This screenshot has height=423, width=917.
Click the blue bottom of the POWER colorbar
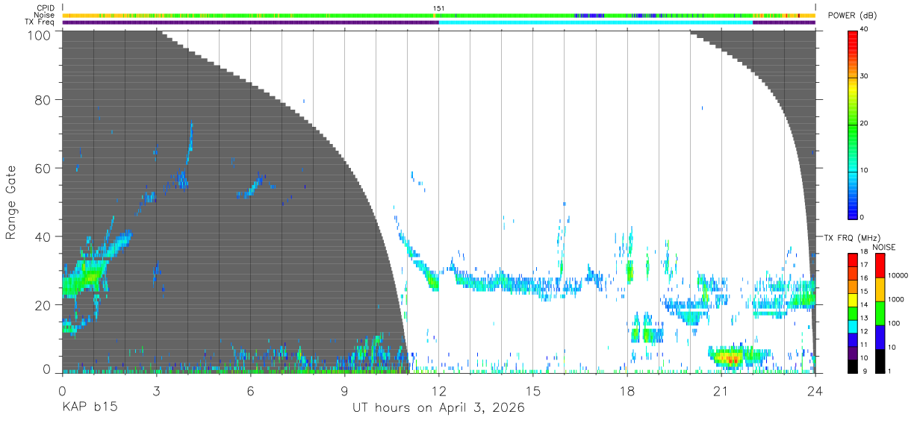pos(853,210)
